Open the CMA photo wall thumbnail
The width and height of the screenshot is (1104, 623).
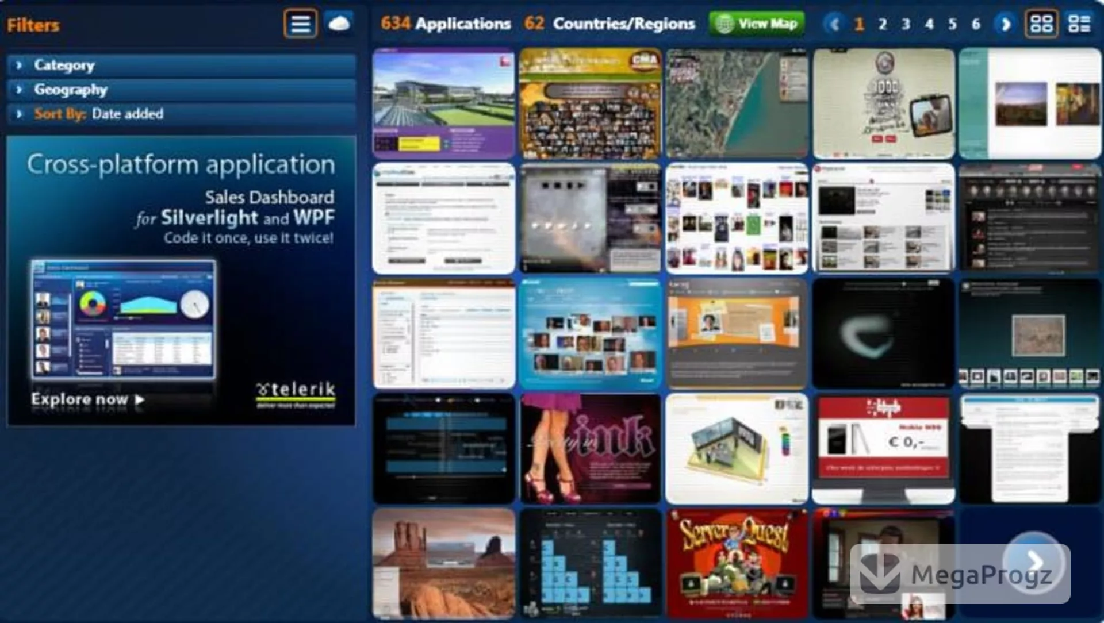[591, 103]
